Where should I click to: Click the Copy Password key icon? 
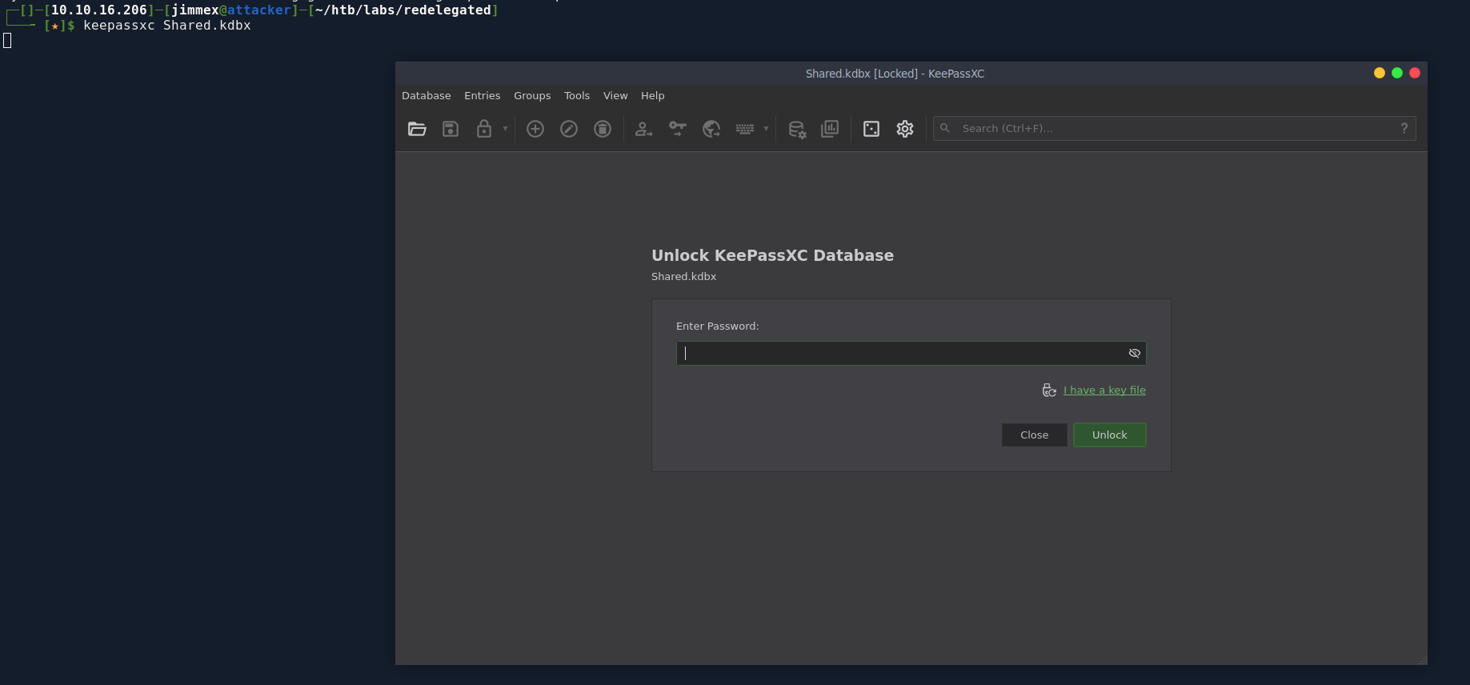[x=678, y=129]
